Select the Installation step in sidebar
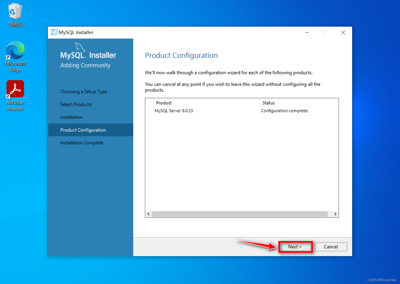This screenshot has height=284, width=400. point(71,117)
